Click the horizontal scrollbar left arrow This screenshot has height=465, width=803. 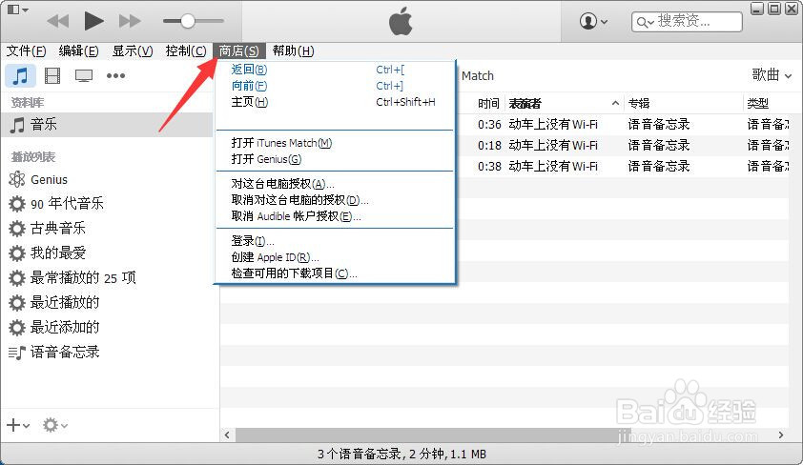point(227,435)
